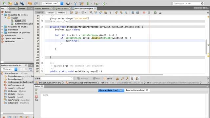Click the stop macro recording icon

point(149,12)
